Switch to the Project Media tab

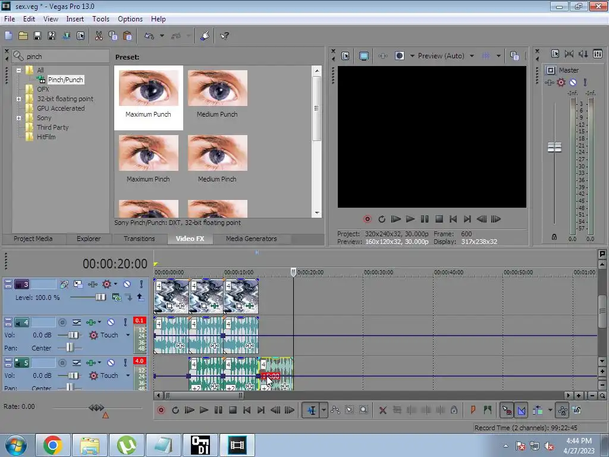[x=33, y=239]
